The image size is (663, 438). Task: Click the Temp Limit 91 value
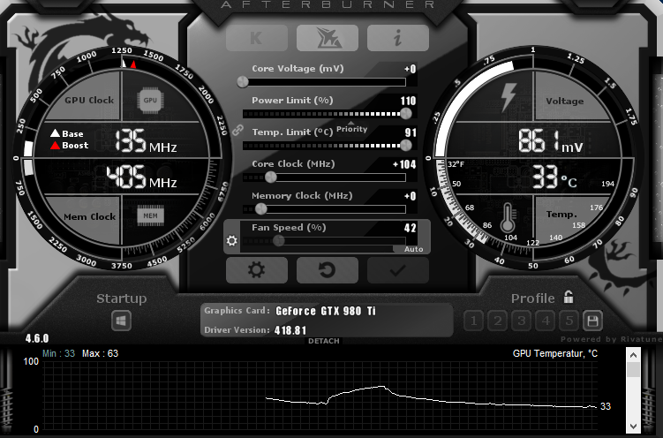pos(411,132)
